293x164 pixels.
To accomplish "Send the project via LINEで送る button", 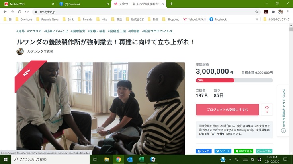I will 243,151.
